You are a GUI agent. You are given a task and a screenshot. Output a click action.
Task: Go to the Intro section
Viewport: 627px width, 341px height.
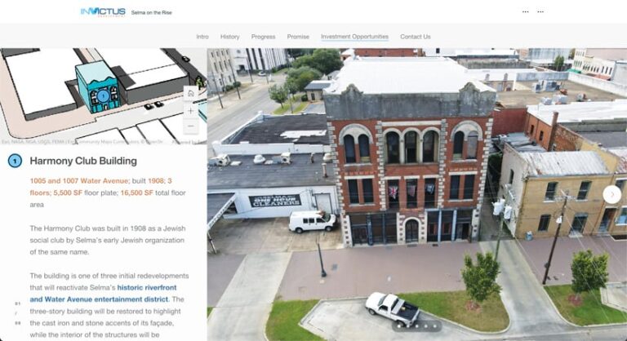202,37
